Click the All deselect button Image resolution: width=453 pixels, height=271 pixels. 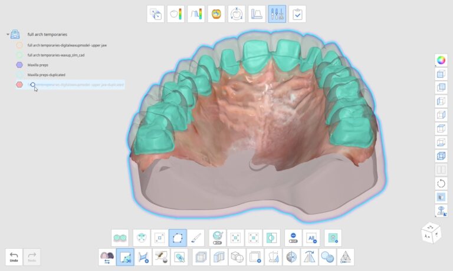[311, 238]
